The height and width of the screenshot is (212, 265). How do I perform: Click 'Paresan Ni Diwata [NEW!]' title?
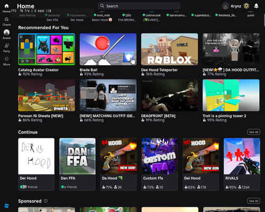click(41, 116)
